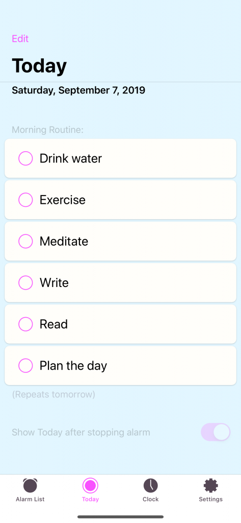Screen dimensions: 241x523
Task: Click the Today page heading
Action: pyautogui.click(x=39, y=66)
